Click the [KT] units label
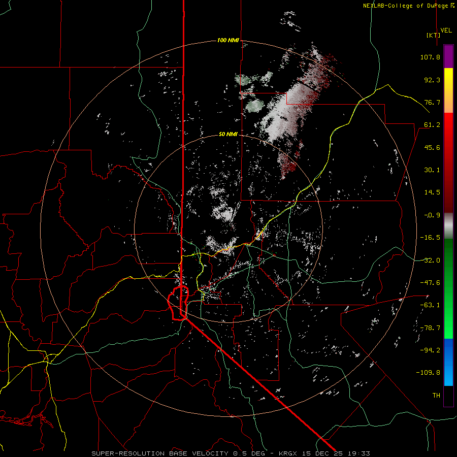Image resolution: width=457 pixels, height=457 pixels. tap(433, 35)
